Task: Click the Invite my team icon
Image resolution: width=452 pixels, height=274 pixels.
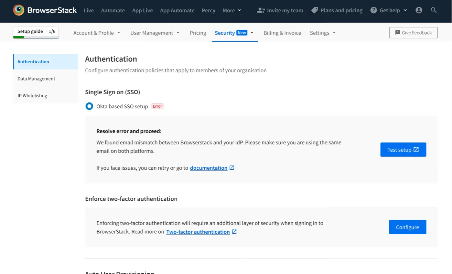Action: [x=261, y=10]
